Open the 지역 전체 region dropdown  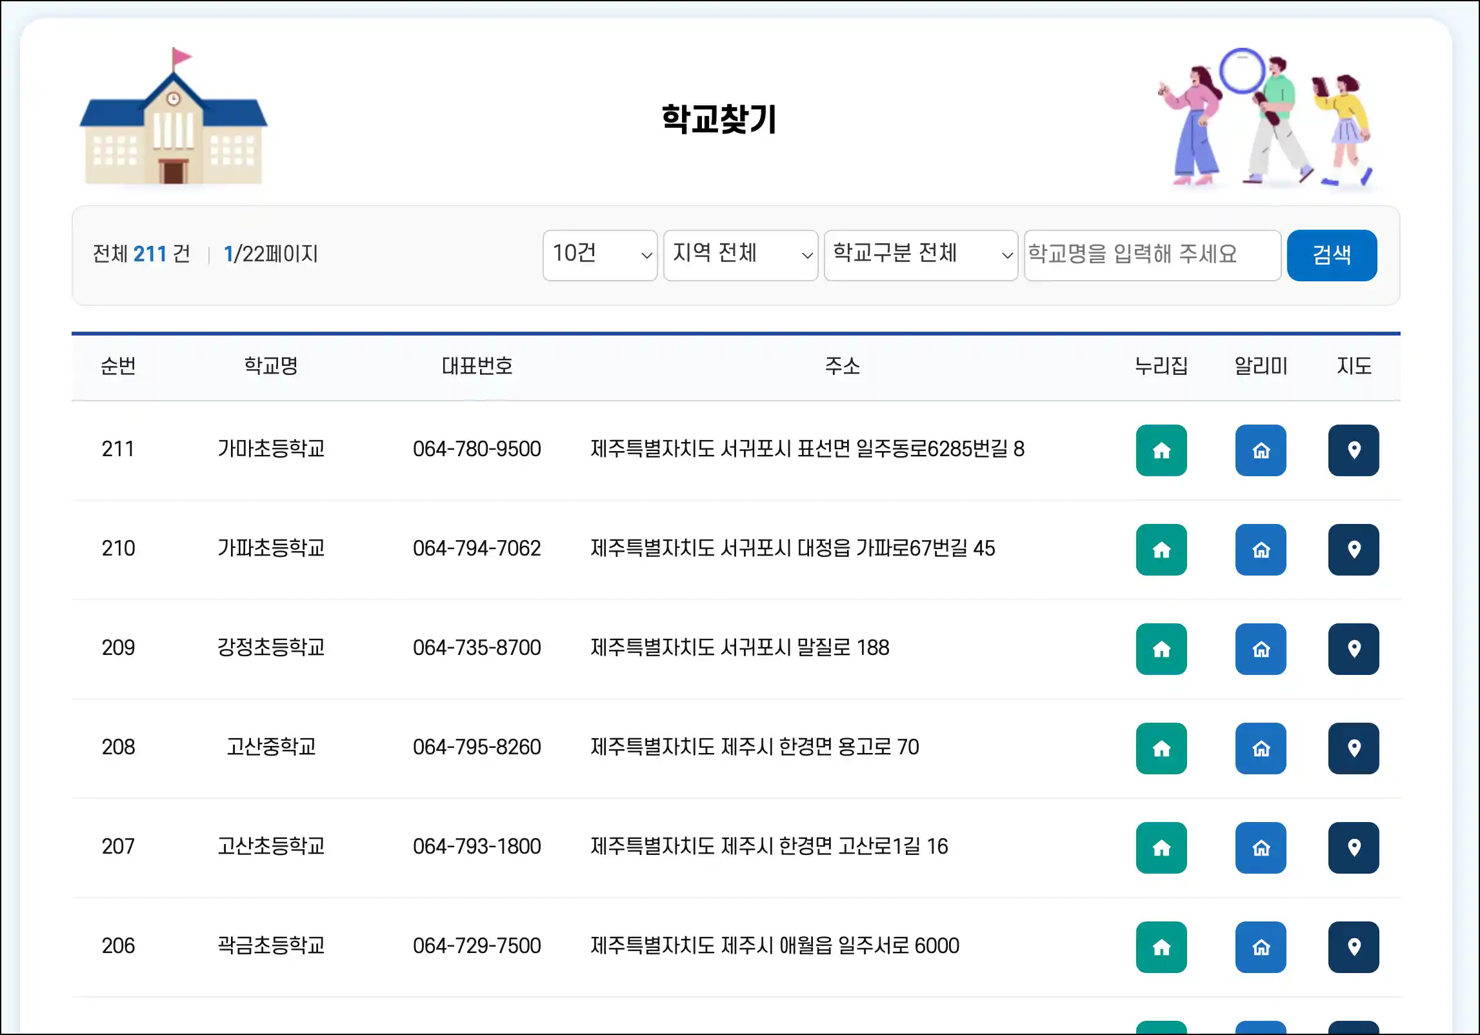point(741,255)
